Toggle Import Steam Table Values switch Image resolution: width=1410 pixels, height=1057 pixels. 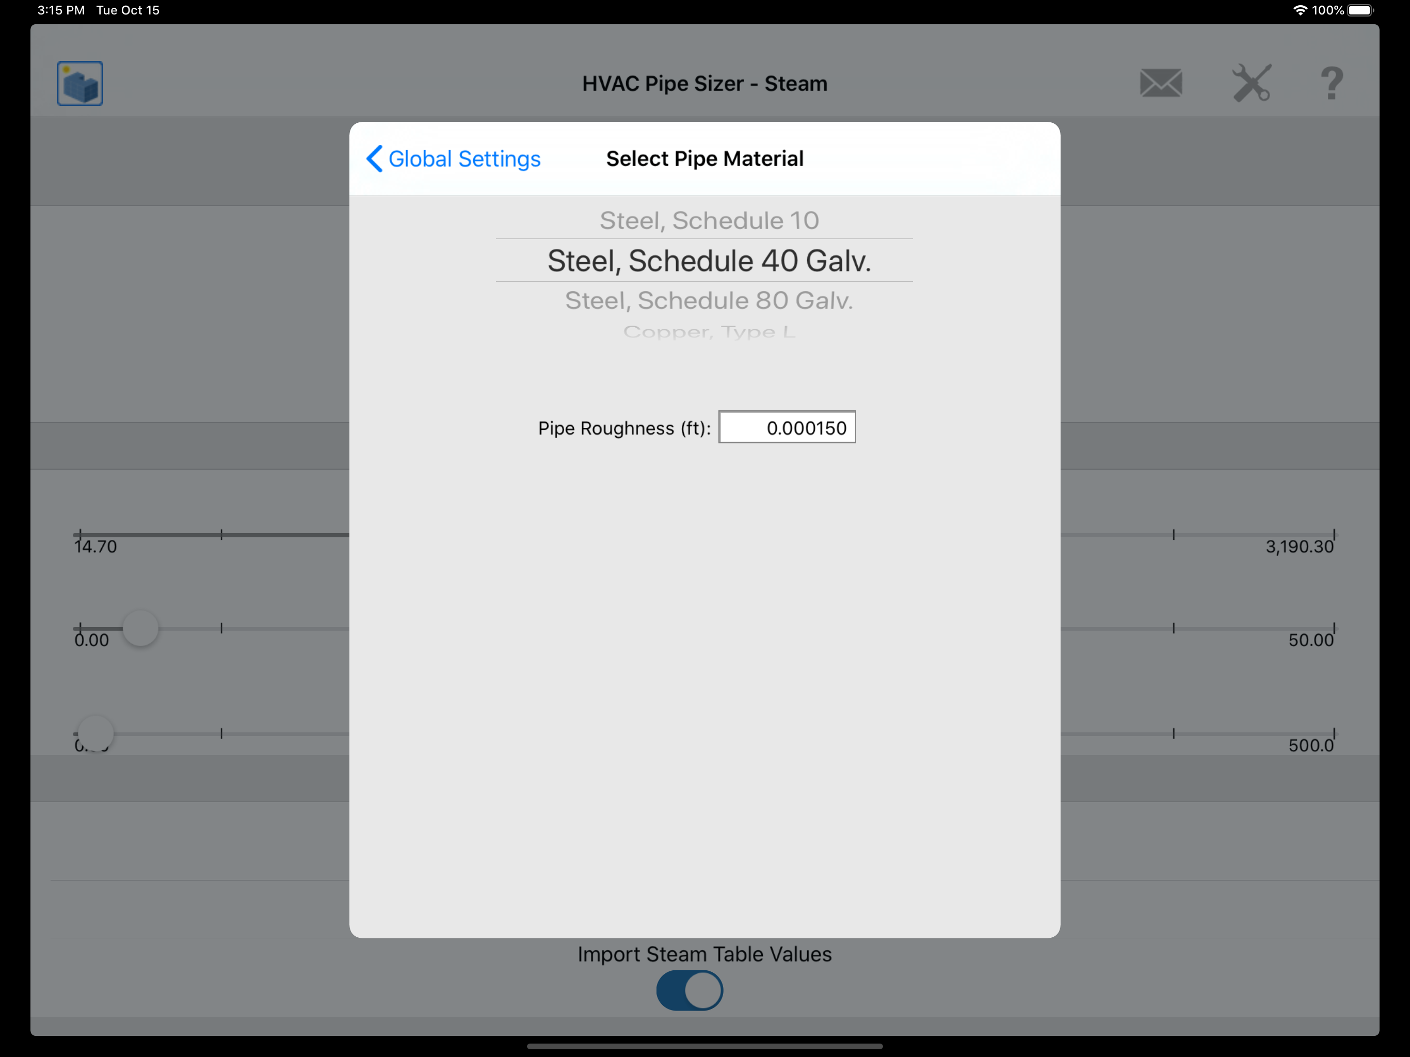(x=690, y=990)
